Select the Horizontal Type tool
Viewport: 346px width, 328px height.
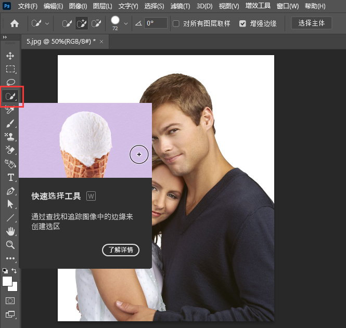pyautogui.click(x=10, y=177)
